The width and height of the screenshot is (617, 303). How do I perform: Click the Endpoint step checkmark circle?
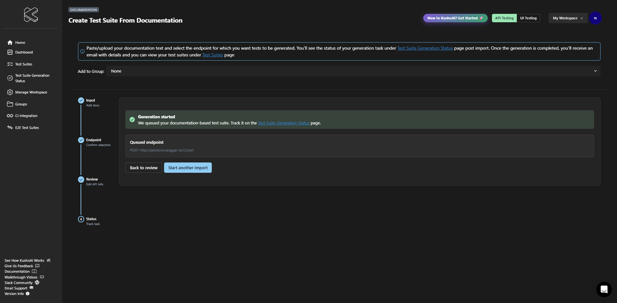[81, 140]
